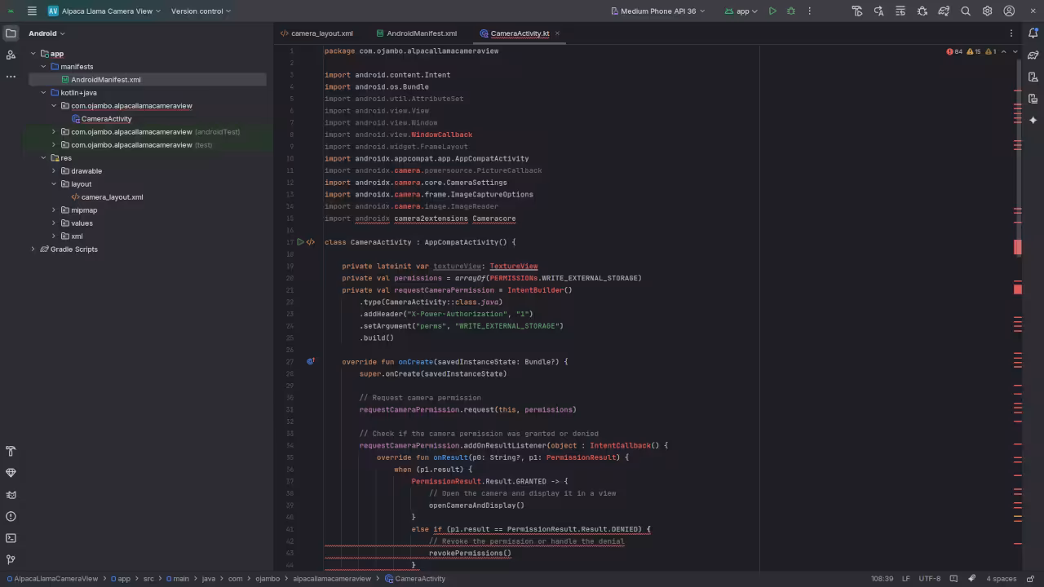Click the Attach Debugger to Android Process icon
This screenshot has height=587, width=1044.
[922, 11]
